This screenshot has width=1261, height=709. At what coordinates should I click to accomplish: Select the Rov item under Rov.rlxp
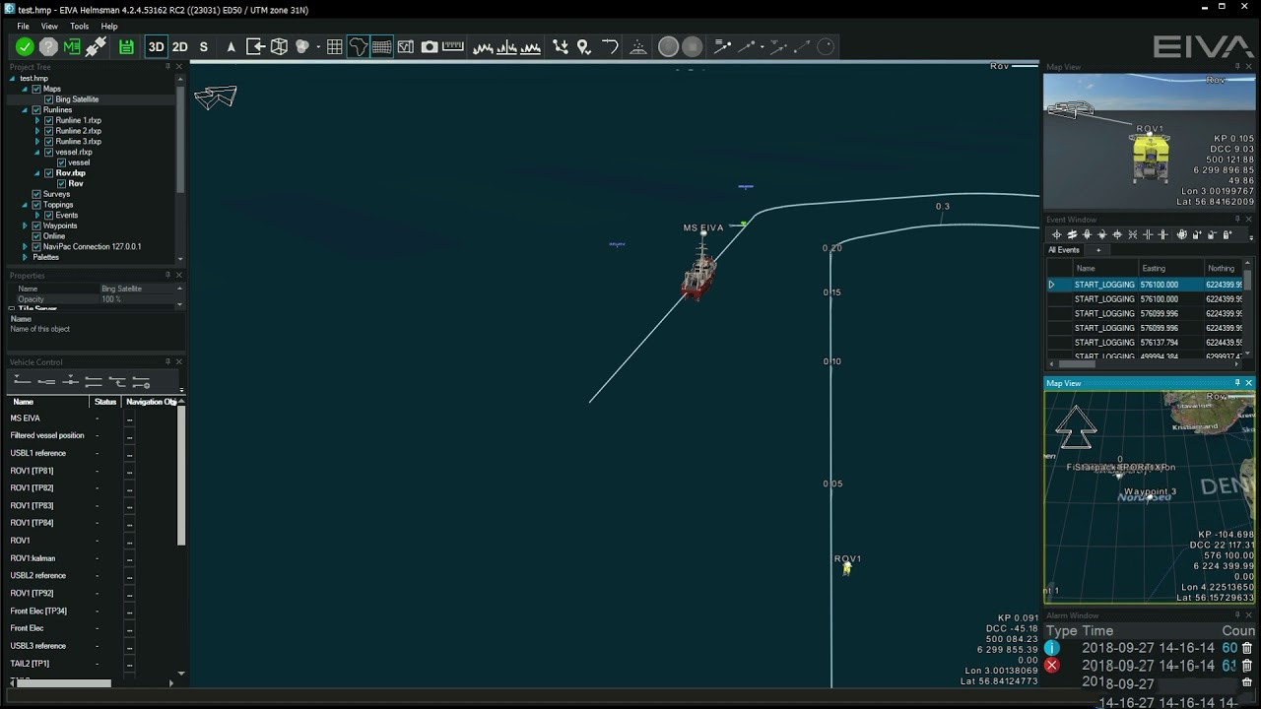(x=76, y=184)
